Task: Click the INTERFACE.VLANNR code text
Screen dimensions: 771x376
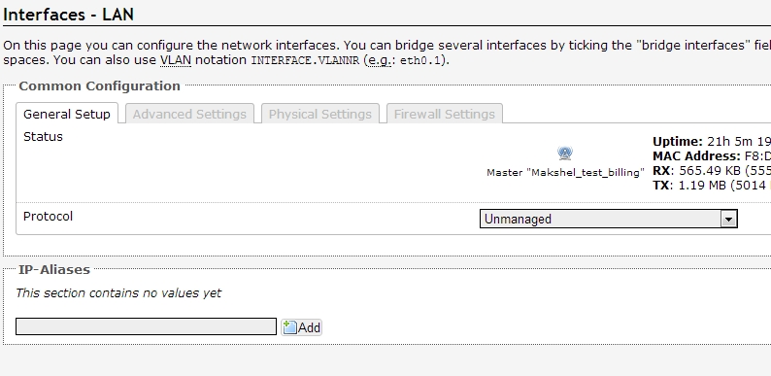Action: tap(305, 61)
